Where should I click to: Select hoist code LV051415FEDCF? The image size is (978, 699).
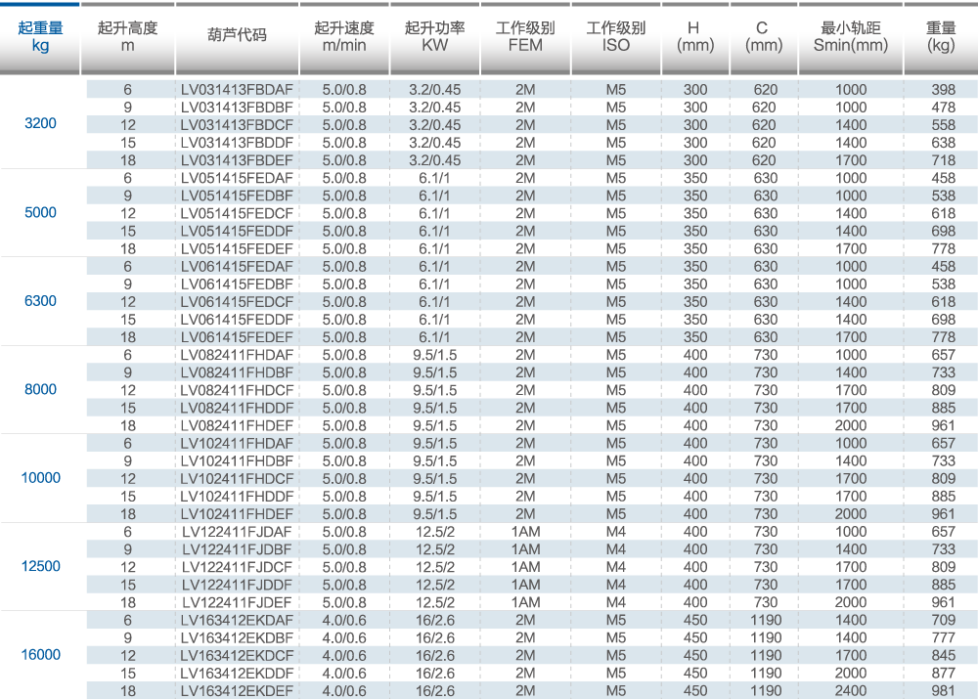pyautogui.click(x=237, y=213)
